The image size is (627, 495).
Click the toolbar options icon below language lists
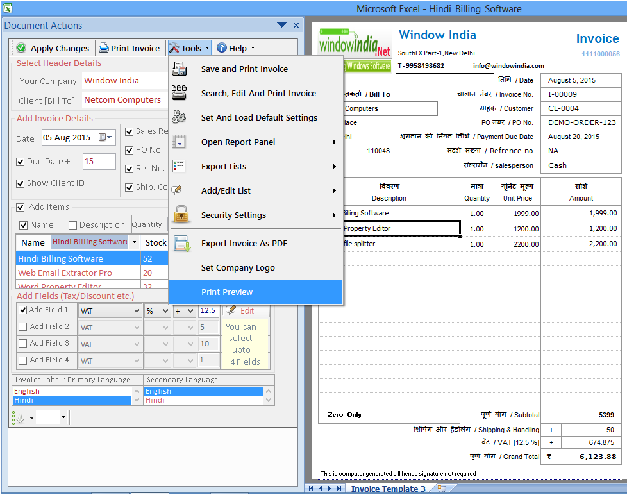(19, 418)
